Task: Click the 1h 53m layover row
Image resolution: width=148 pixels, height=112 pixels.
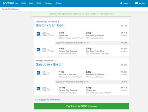Action: point(91,43)
